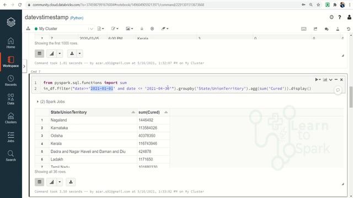Bookmark the page with star icon
Viewport: 353px width, 198px height.
click(318, 5)
